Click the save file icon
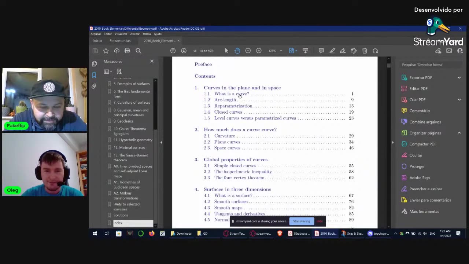This screenshot has width=469, height=264. coord(95,51)
